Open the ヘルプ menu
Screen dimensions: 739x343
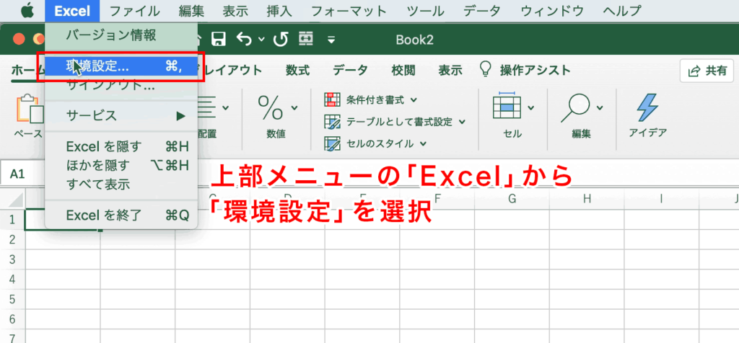coord(622,10)
